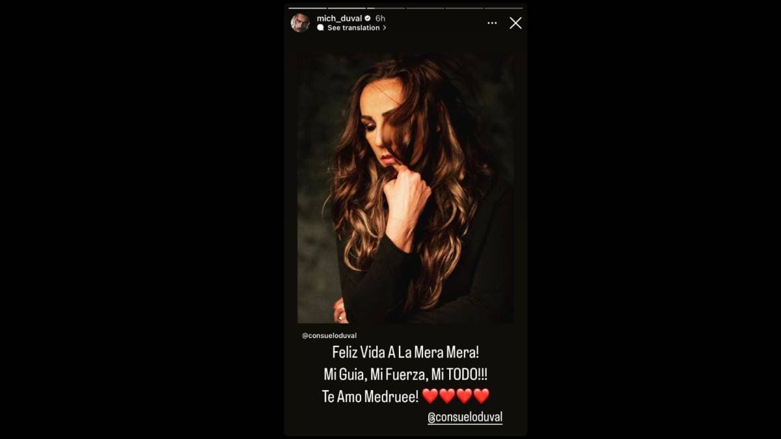The image size is (781, 439).
Task: Click the "Feliz Vida A La Mera Mera!" caption
Action: [x=405, y=353]
